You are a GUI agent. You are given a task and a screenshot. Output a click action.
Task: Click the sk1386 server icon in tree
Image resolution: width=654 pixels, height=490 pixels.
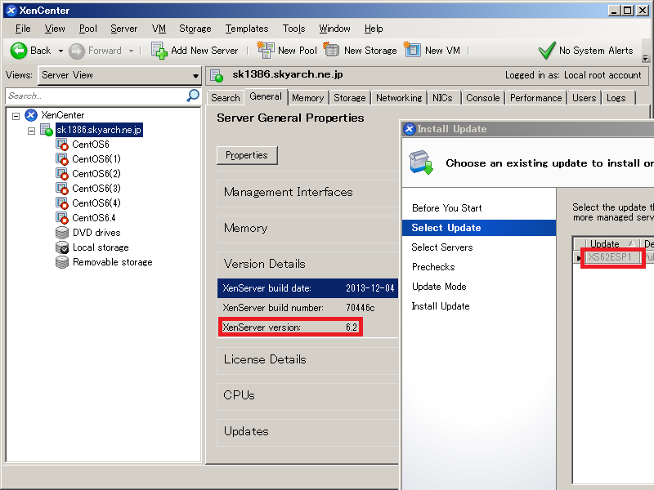pos(47,130)
